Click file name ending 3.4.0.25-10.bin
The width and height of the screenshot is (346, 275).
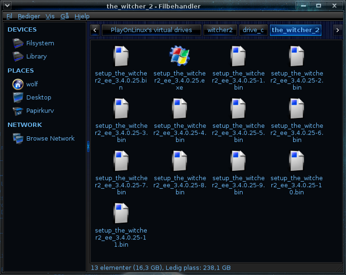point(297,185)
